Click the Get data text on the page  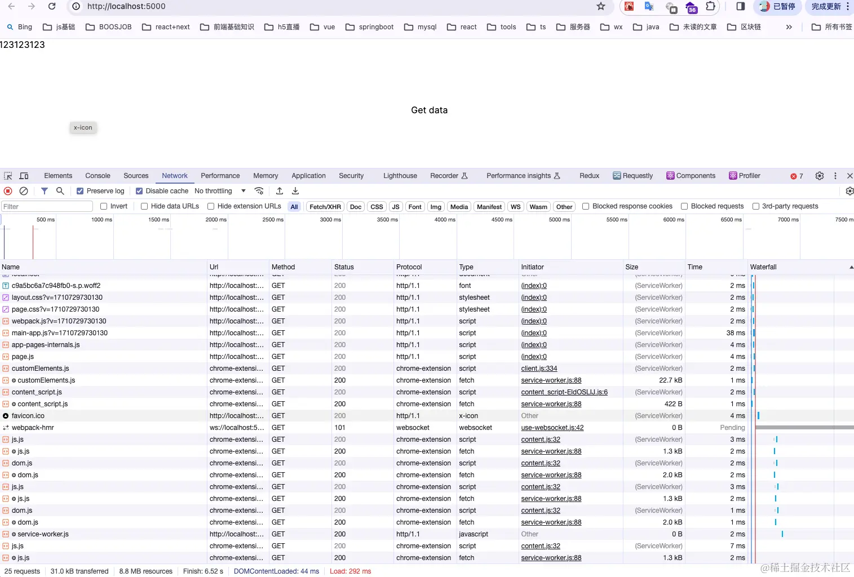pyautogui.click(x=429, y=110)
